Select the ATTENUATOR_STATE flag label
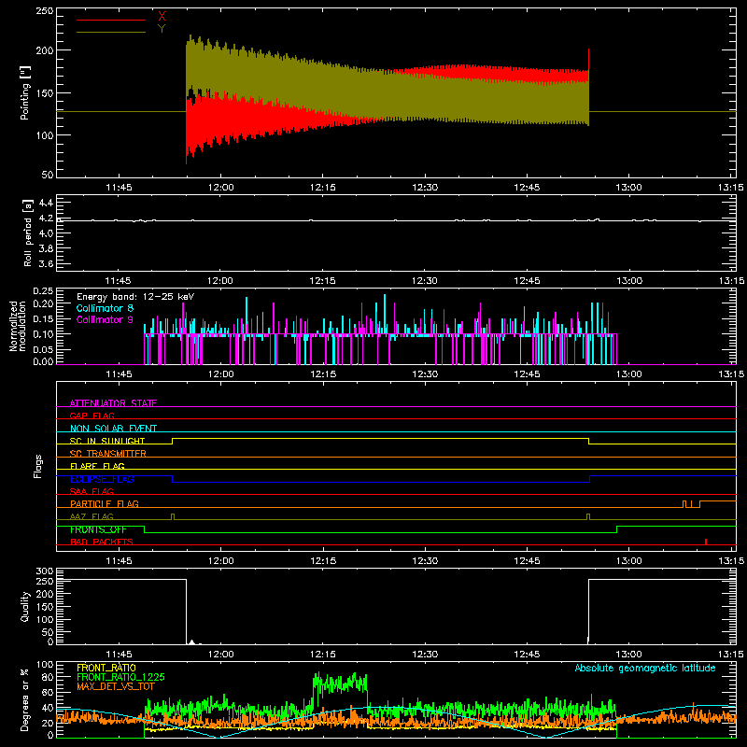Image resolution: width=747 pixels, height=747 pixels. (113, 403)
